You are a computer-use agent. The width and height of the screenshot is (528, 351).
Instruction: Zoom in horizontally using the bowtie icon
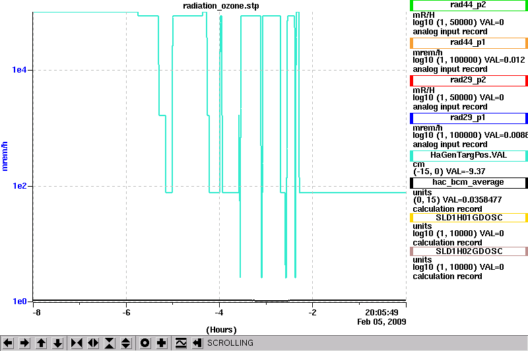pos(77,343)
